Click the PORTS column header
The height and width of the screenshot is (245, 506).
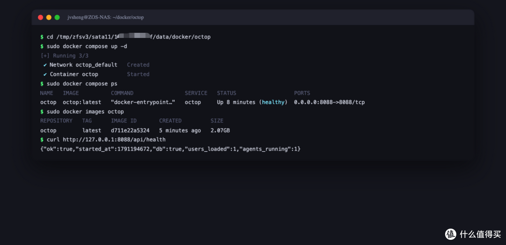[x=302, y=93]
